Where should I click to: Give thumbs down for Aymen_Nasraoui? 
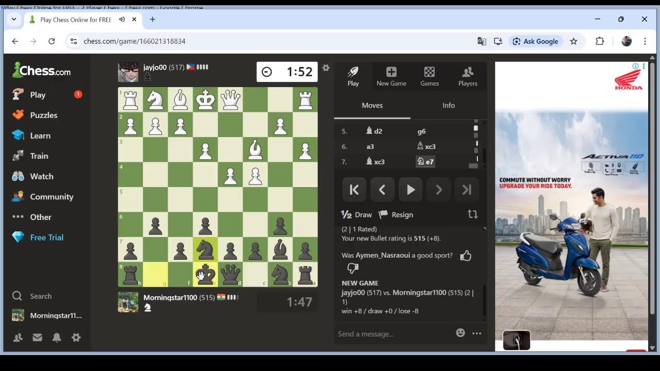click(353, 268)
